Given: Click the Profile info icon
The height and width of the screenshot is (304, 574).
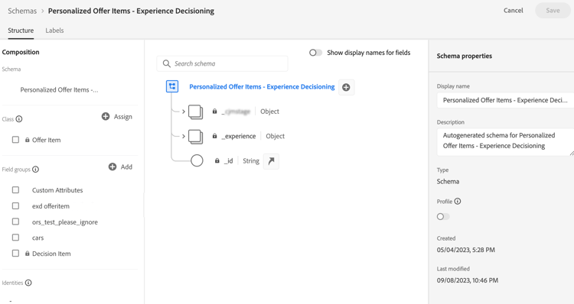Looking at the screenshot, I should [x=458, y=202].
